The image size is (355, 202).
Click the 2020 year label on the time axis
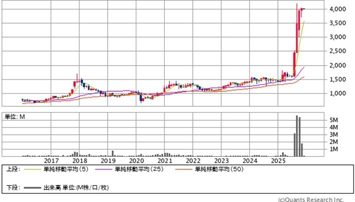tap(136, 161)
